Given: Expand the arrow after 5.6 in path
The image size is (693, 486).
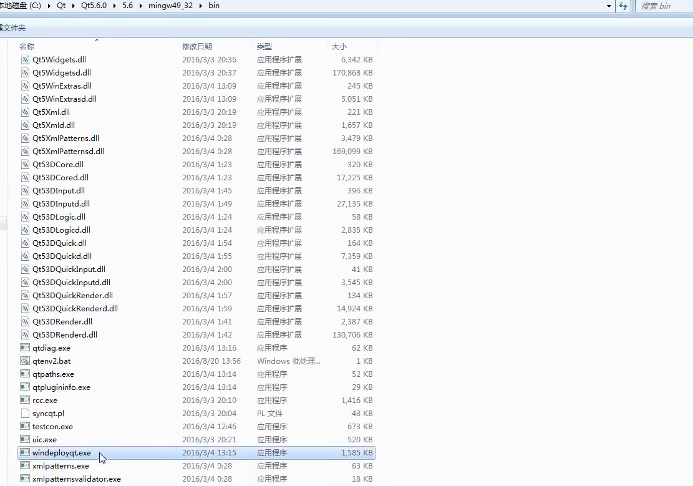Looking at the screenshot, I should coord(141,6).
